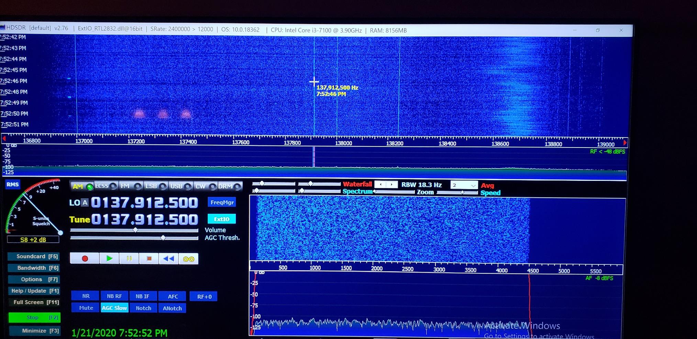697x339 pixels.
Task: Select CW demodulation mode
Action: [206, 186]
